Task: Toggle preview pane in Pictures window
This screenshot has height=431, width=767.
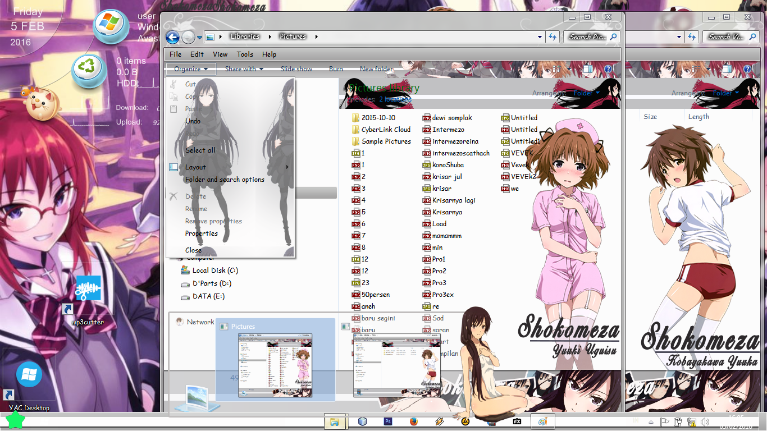Action: (587, 69)
